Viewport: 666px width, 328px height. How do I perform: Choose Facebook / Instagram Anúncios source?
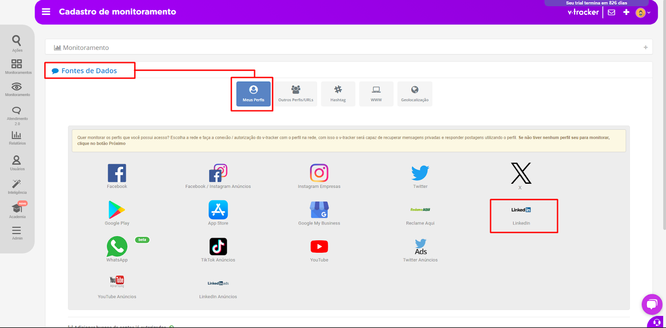point(218,176)
